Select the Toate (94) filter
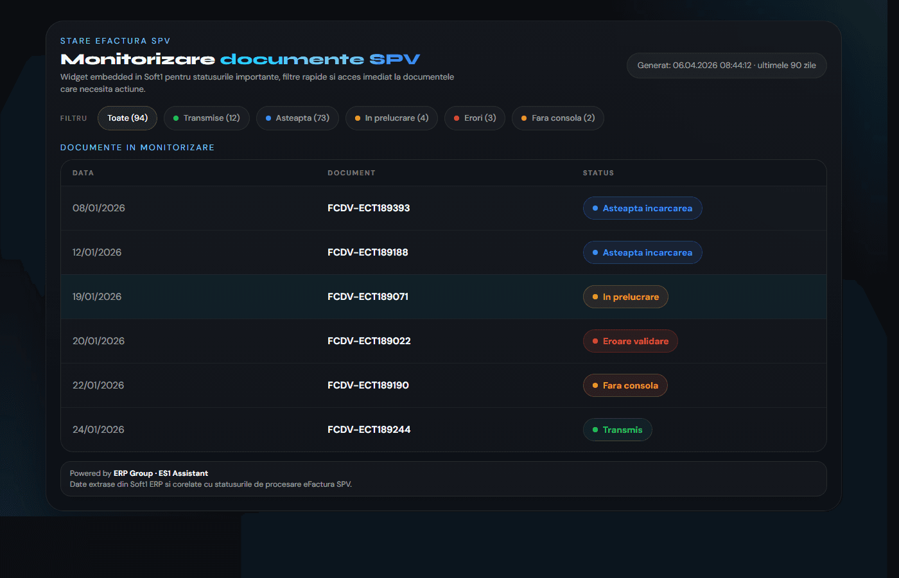Viewport: 899px width, 578px height. [x=127, y=118]
